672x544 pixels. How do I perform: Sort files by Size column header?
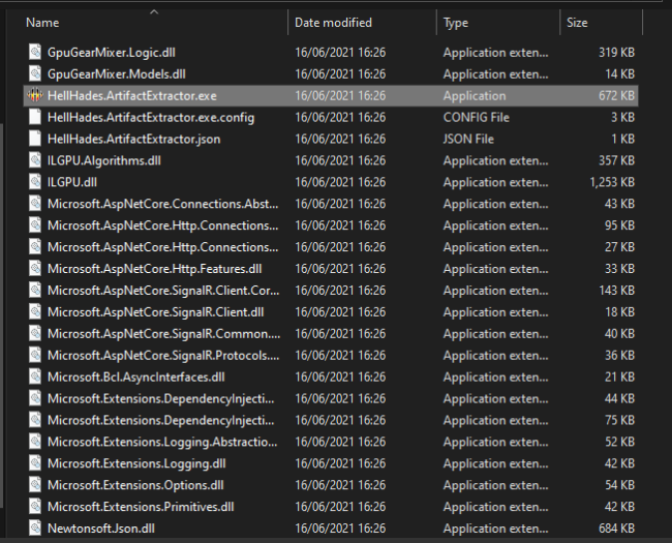(x=577, y=23)
